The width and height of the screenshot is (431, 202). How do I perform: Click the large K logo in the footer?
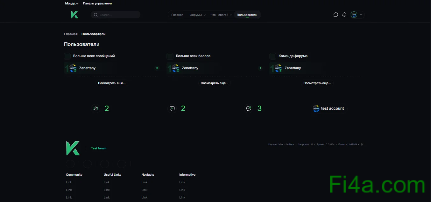[73, 148]
